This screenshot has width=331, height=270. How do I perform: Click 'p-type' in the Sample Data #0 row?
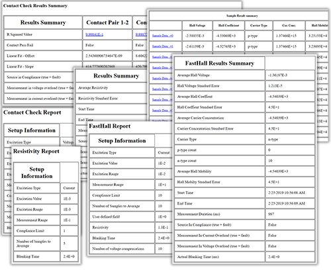point(252,36)
